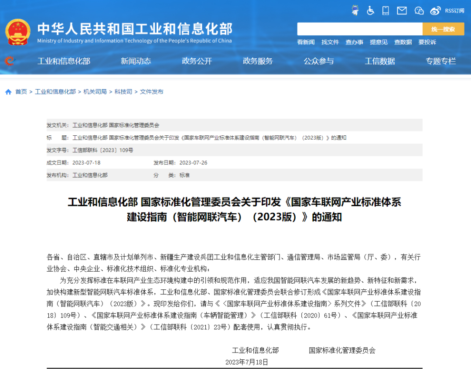This screenshot has height=369, width=471.
Task: Open the 新闻动态 navigation menu
Action: pyautogui.click(x=136, y=61)
